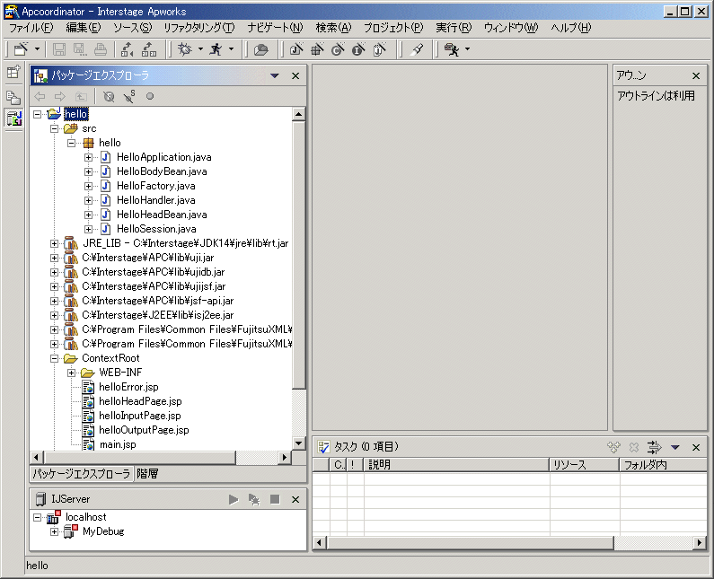The image size is (714, 579).
Task: Click the Package Explorer Forward arrow
Action: pos(59,96)
